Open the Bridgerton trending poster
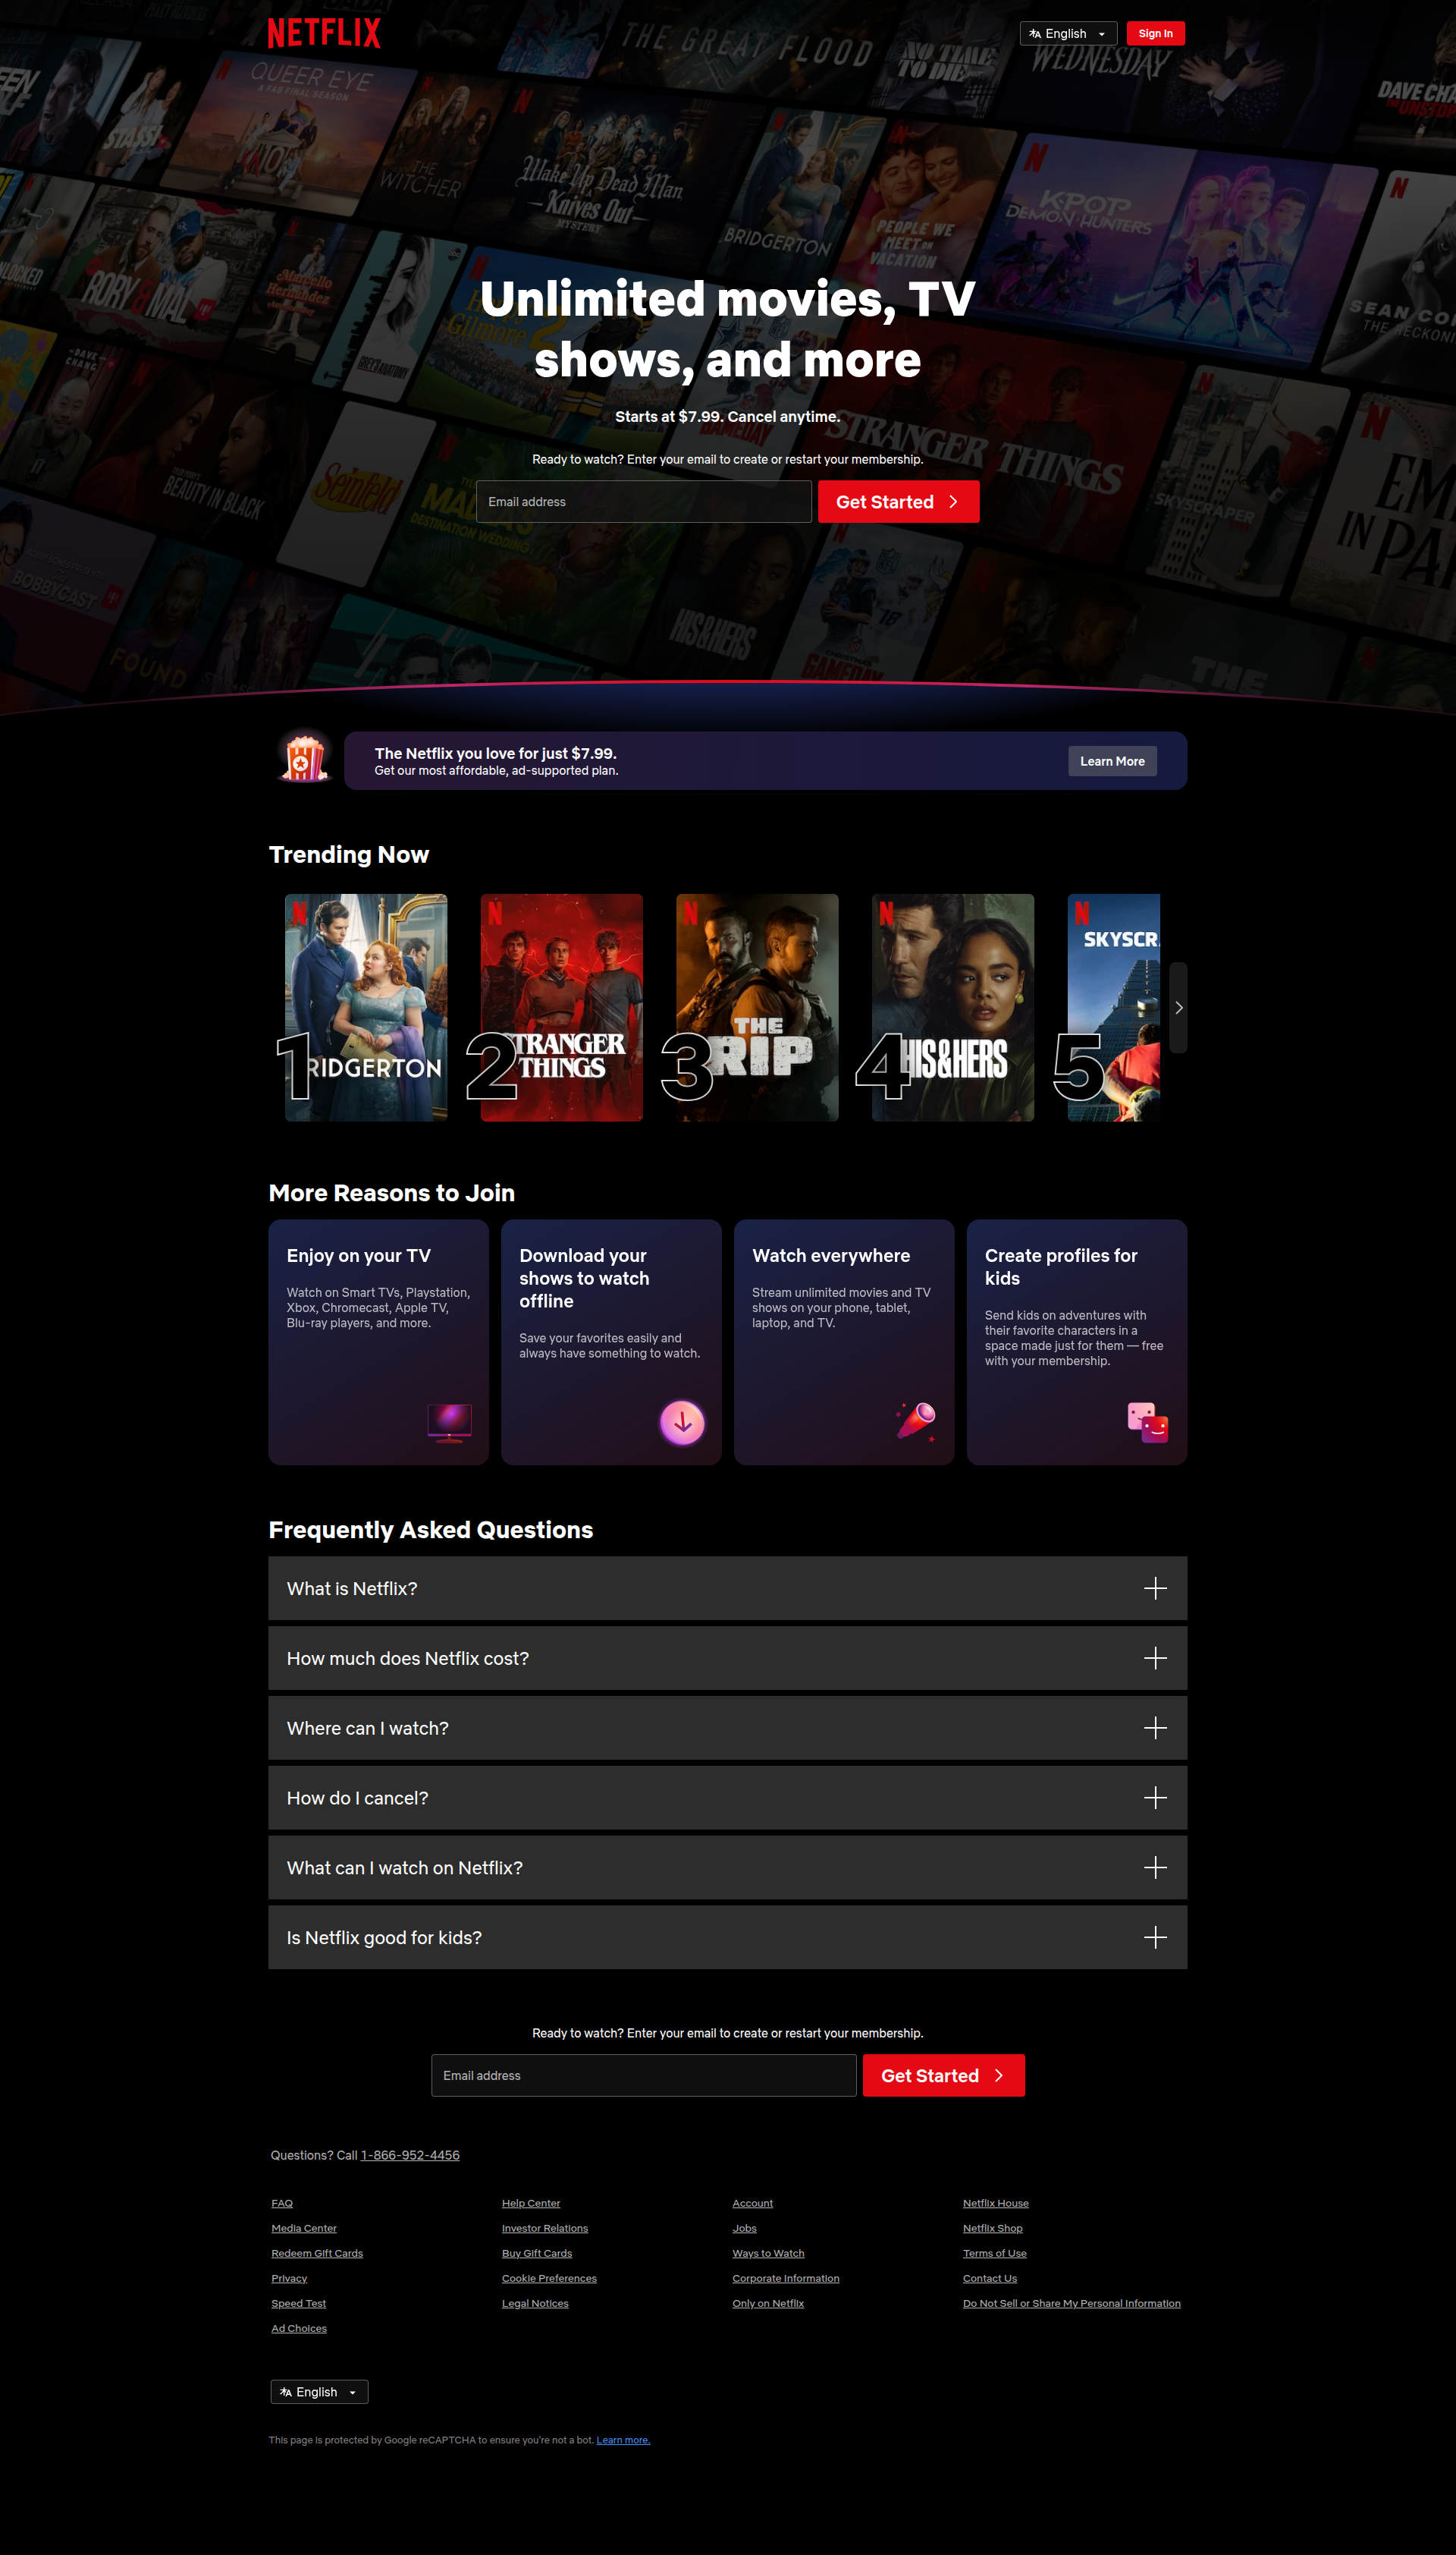This screenshot has height=2555, width=1456. [366, 1006]
